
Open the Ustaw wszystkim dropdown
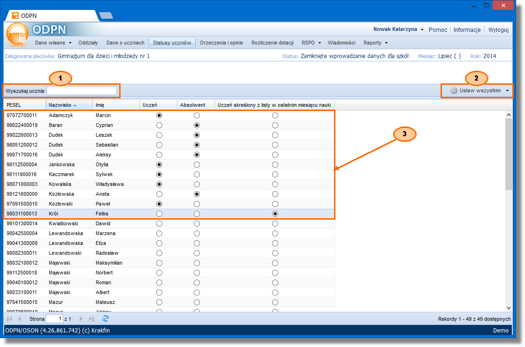click(x=479, y=90)
